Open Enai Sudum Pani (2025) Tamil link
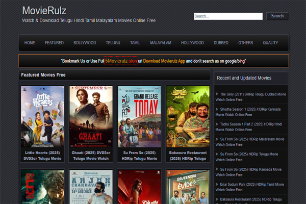306x204 pixels. pos(249,187)
